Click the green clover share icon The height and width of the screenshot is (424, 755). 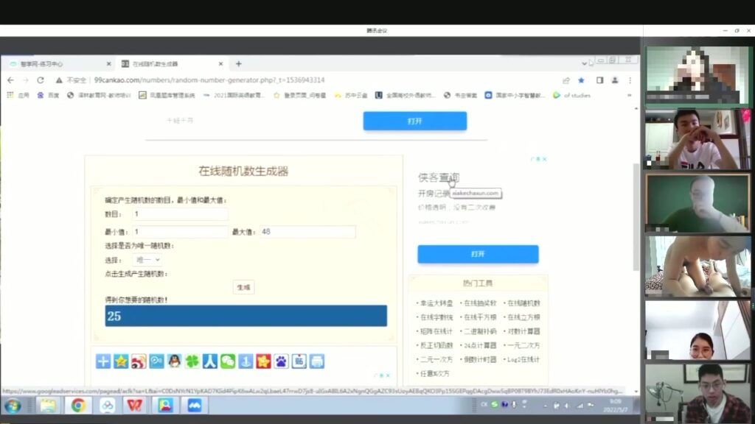click(192, 361)
